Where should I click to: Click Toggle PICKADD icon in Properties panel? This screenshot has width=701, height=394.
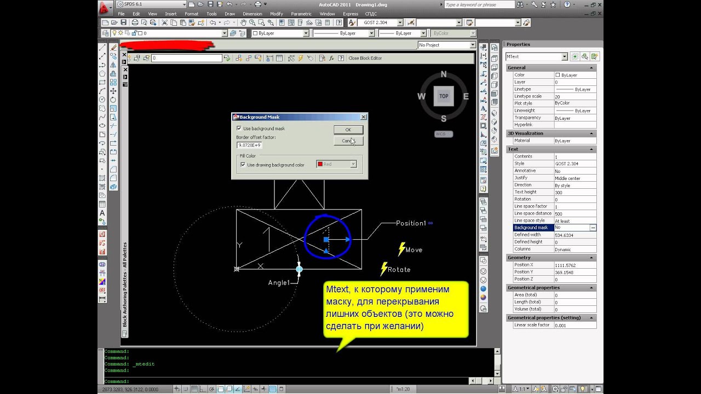(575, 56)
